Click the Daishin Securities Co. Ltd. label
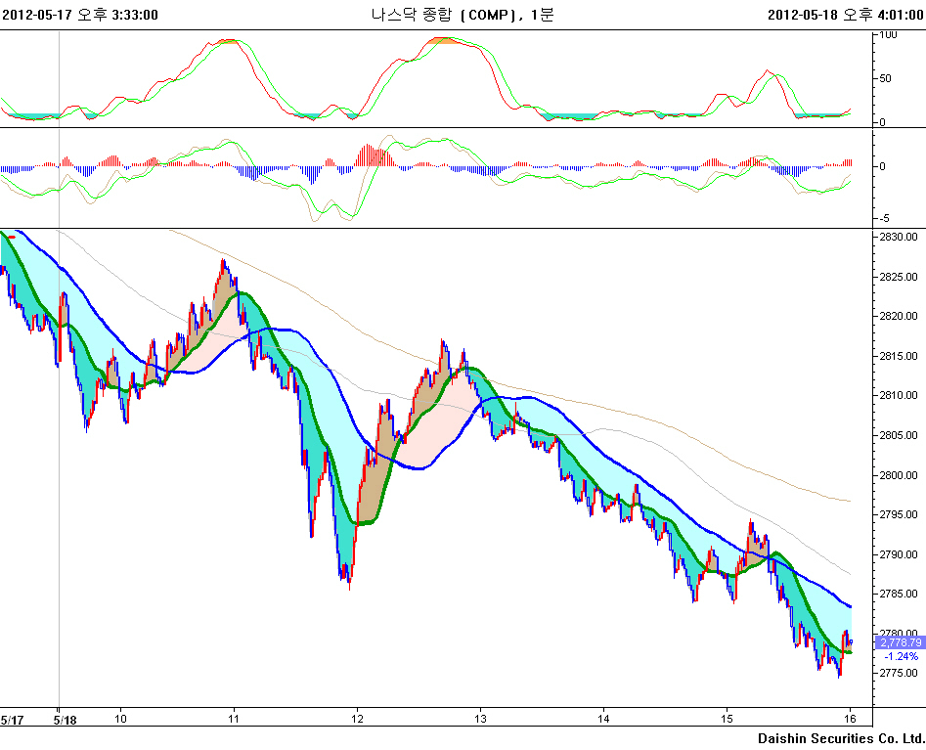 coord(840,737)
